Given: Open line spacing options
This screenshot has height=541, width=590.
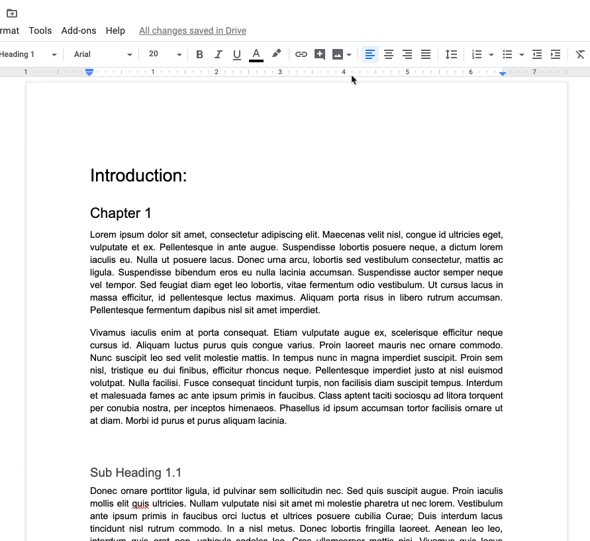Looking at the screenshot, I should click(x=452, y=54).
